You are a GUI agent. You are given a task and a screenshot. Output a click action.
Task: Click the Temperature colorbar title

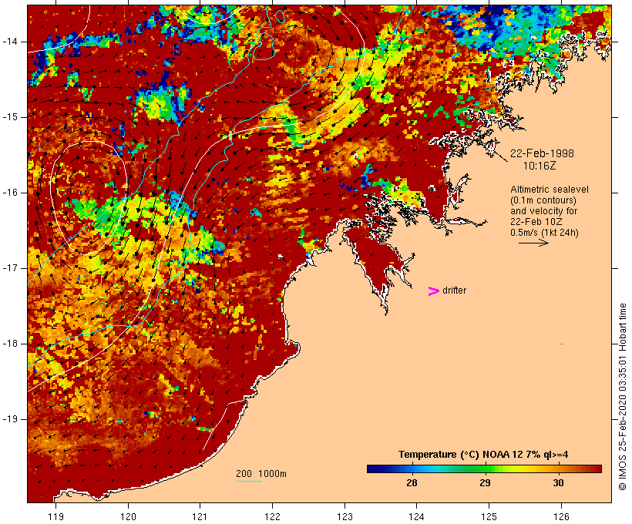coord(483,455)
